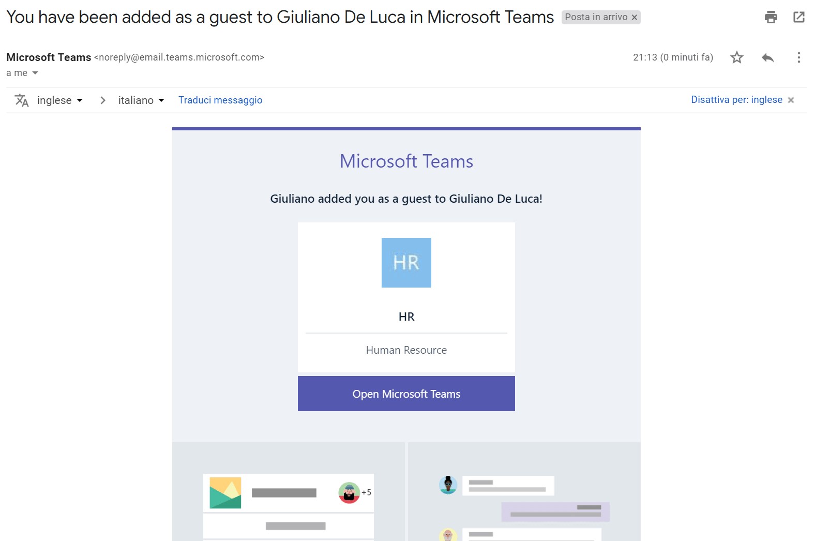Open the 'inglese' source language dropdown
Screen dimensions: 815x541
pyautogui.click(x=59, y=100)
